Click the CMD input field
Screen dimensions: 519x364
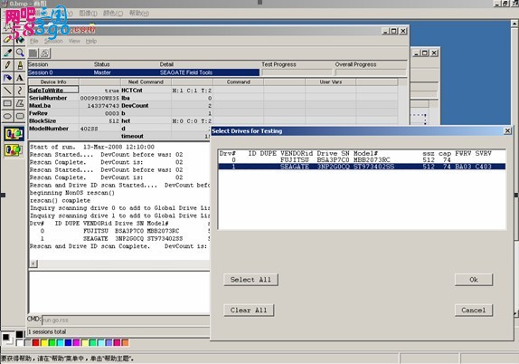click(x=126, y=321)
